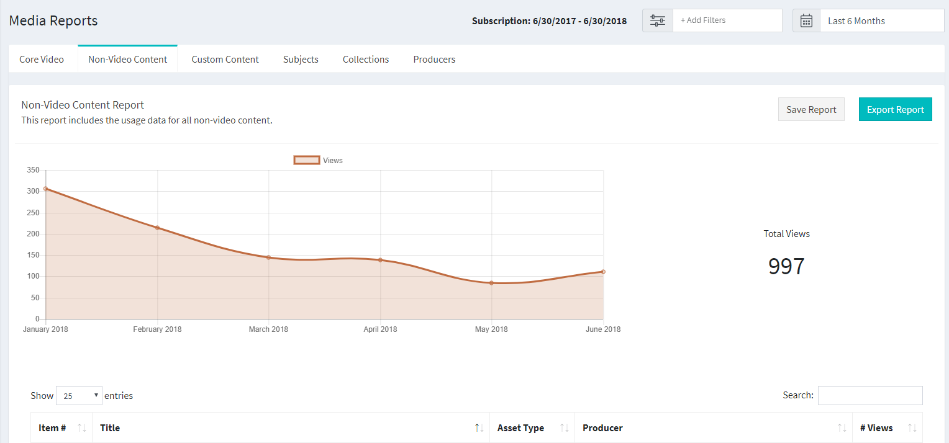
Task: Switch to the Core Video tab
Action: tap(42, 60)
